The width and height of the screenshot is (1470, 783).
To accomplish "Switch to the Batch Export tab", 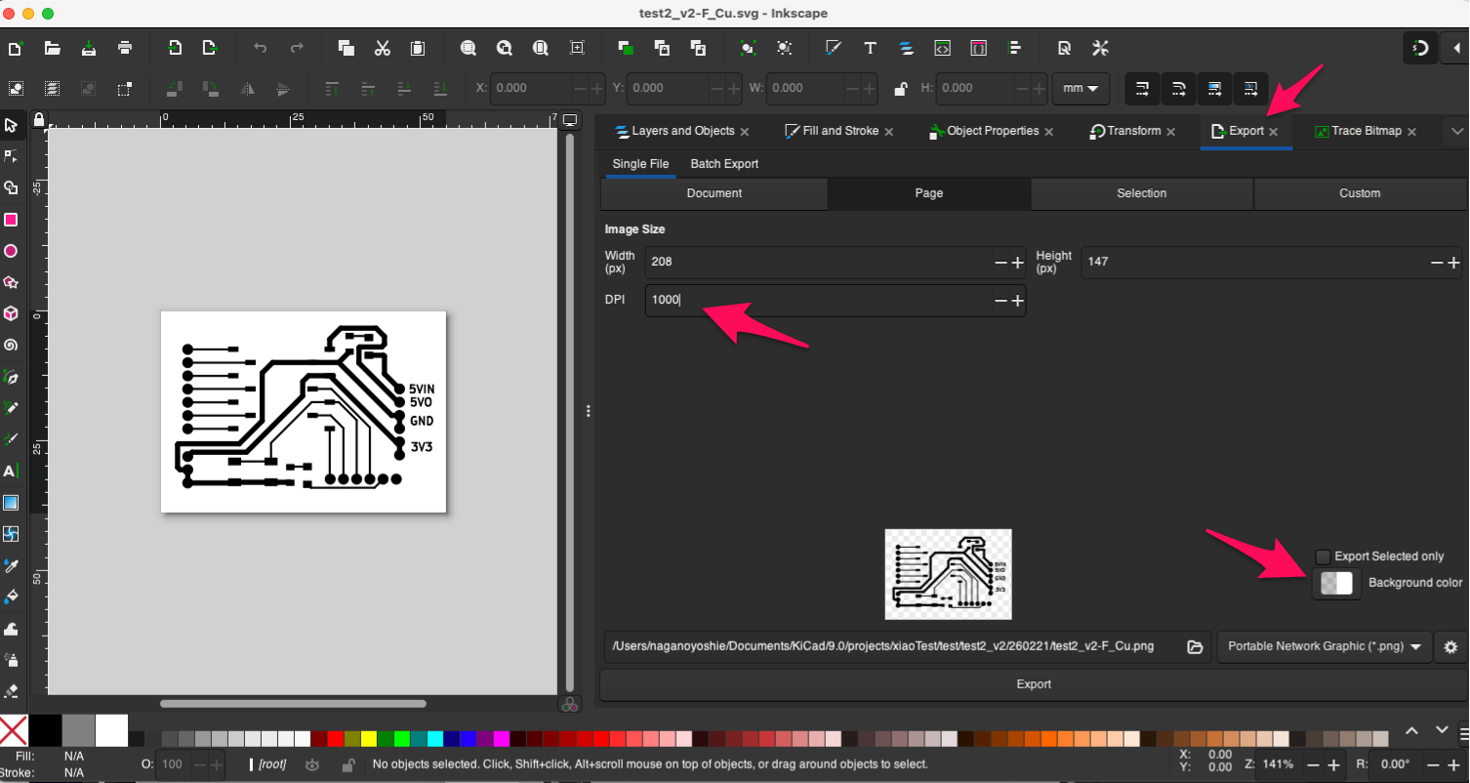I will point(724,164).
